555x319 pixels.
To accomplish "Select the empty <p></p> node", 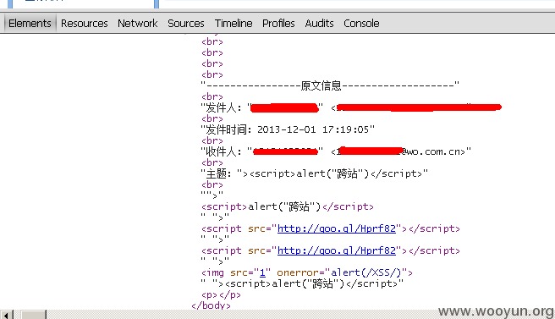I will coord(221,294).
